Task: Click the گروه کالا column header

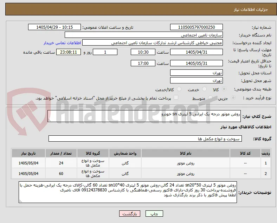Action: point(93,153)
